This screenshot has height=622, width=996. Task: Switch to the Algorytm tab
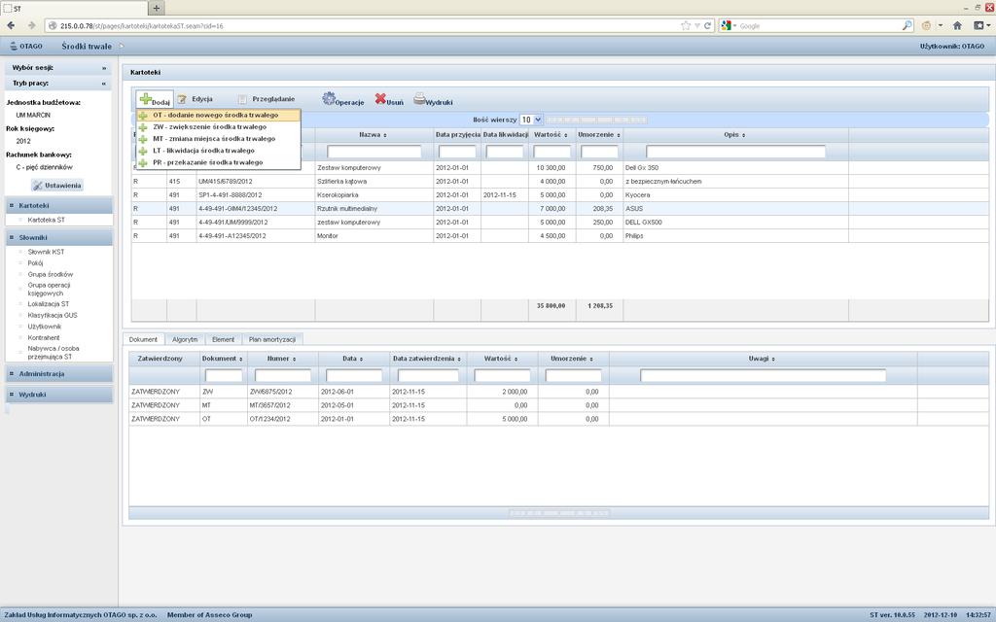pos(185,339)
